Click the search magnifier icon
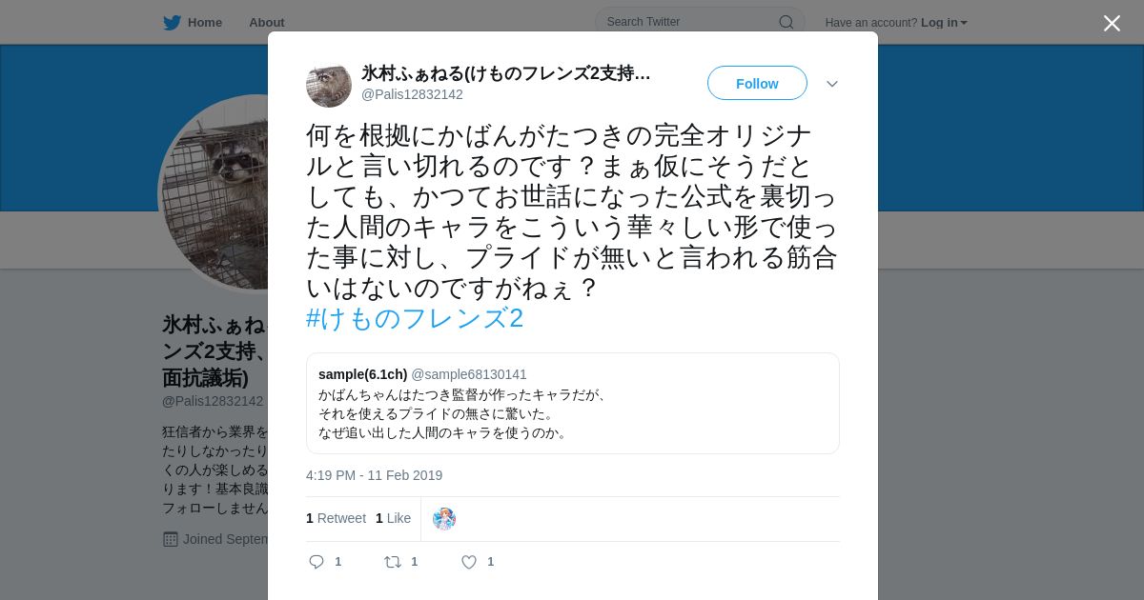 786,22
